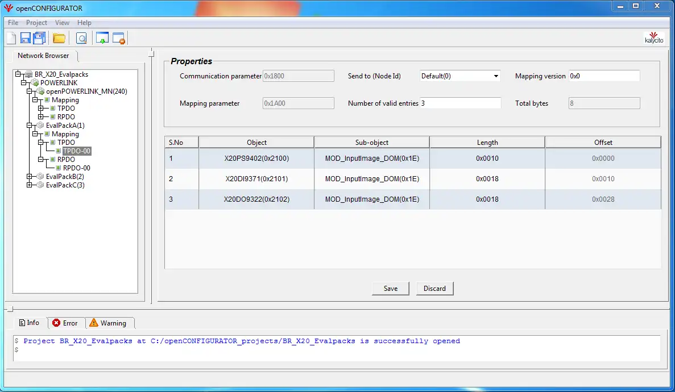Create a new project from the toolbar

11,38
